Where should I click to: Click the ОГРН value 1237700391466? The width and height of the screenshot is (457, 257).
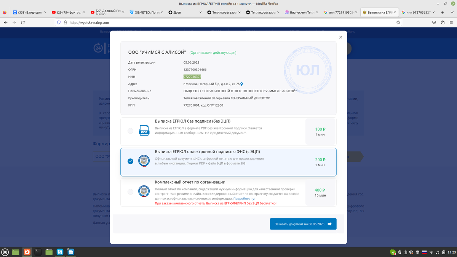click(x=195, y=70)
